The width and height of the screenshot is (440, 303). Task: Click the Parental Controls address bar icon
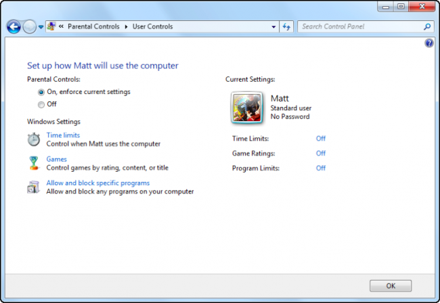coord(51,26)
